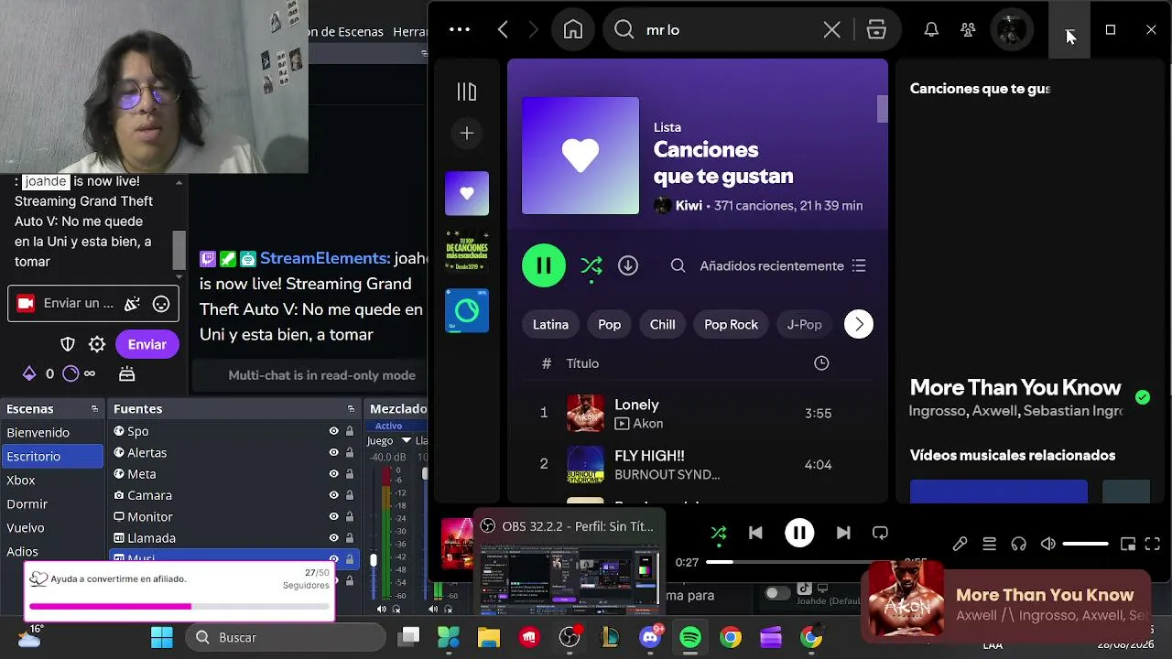Pause playback in the bottom player
1172x659 pixels.
point(799,533)
